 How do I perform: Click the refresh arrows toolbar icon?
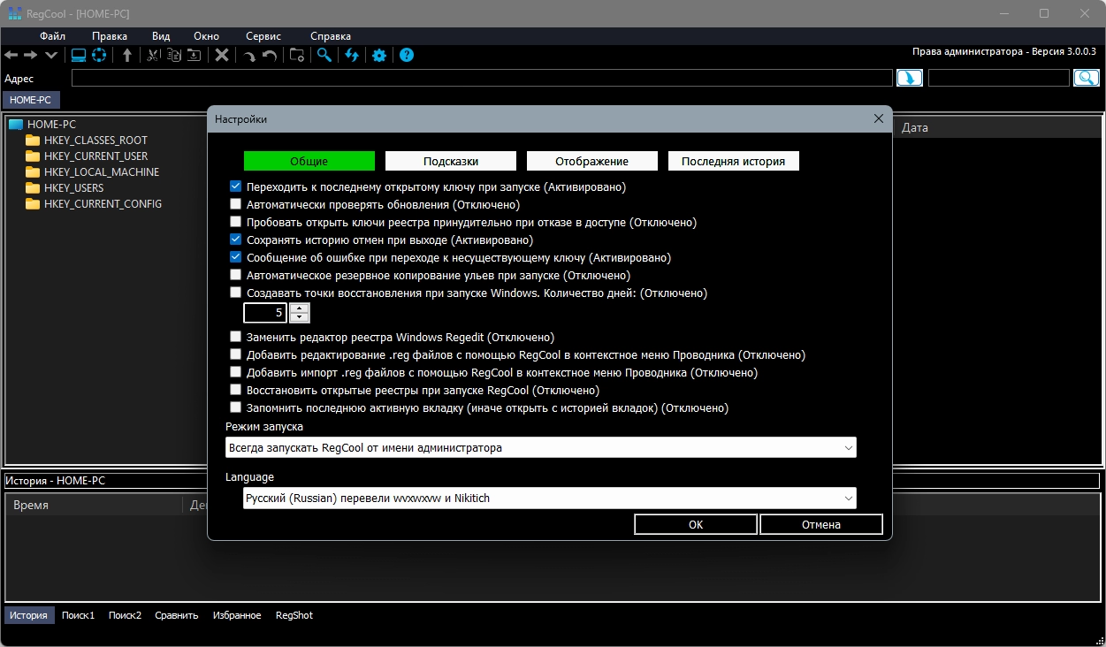point(352,56)
